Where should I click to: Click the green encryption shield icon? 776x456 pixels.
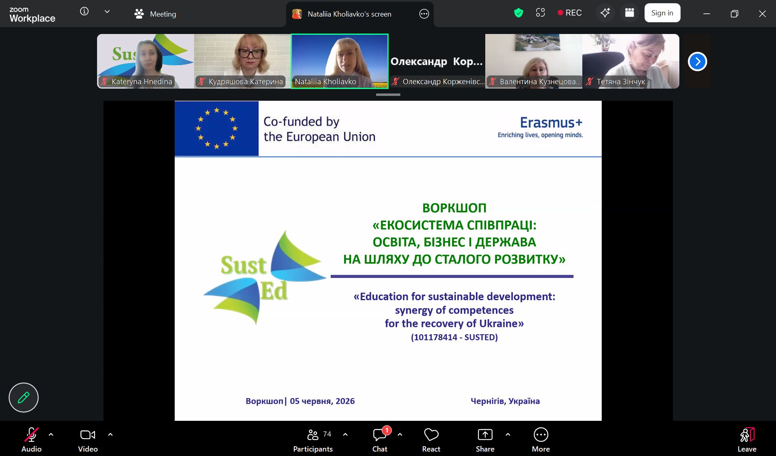518,13
